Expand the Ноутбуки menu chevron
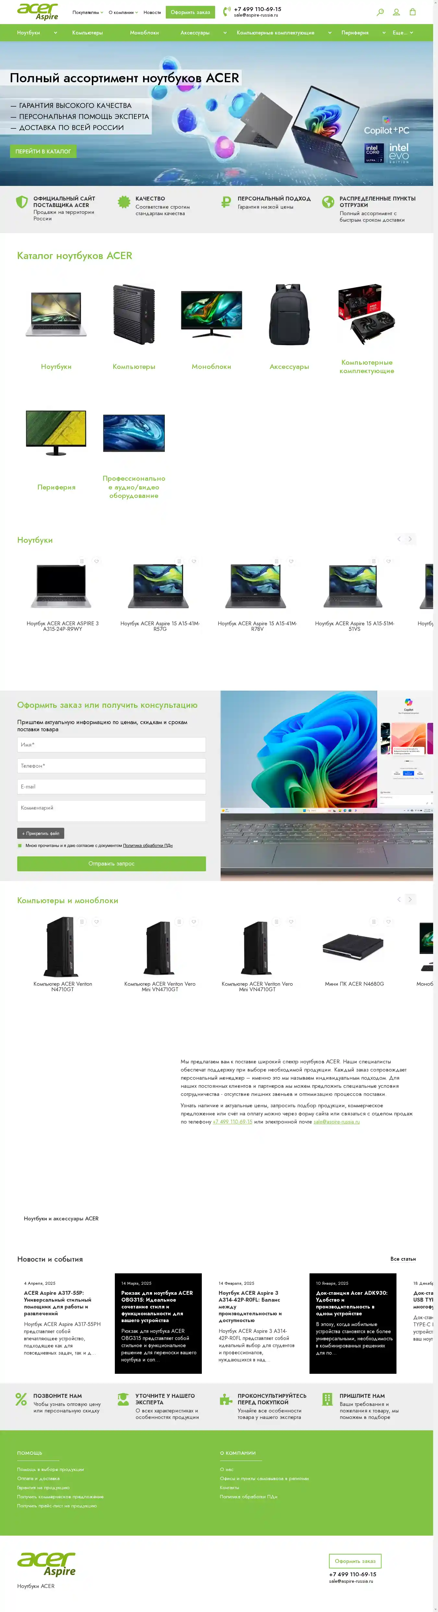 tap(55, 32)
